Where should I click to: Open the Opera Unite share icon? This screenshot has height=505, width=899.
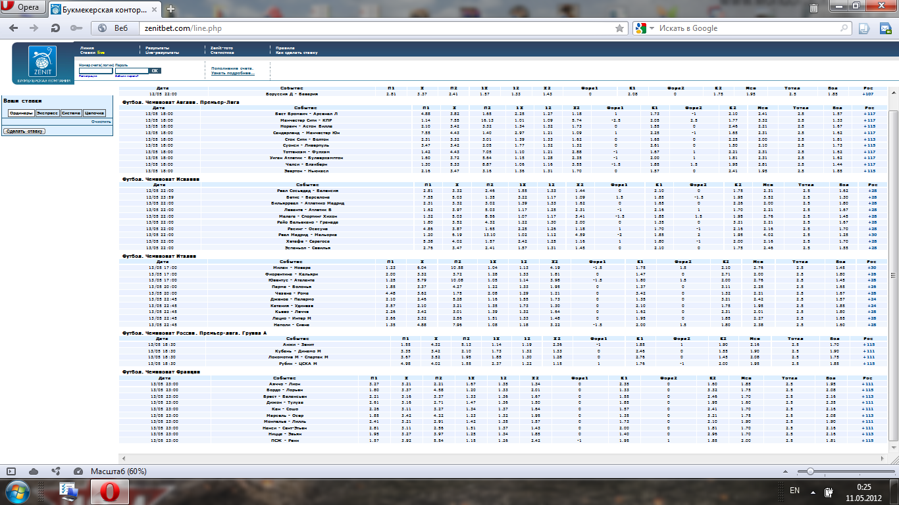coord(56,471)
